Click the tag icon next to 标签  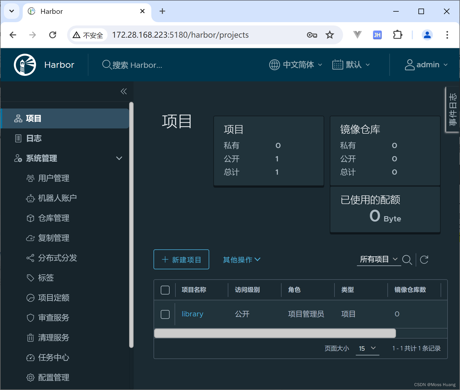click(x=30, y=278)
